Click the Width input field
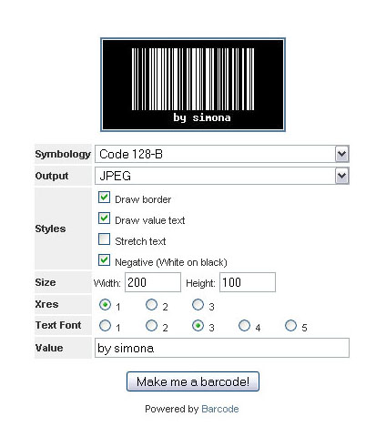This screenshot has width=386, height=447. [x=153, y=282]
